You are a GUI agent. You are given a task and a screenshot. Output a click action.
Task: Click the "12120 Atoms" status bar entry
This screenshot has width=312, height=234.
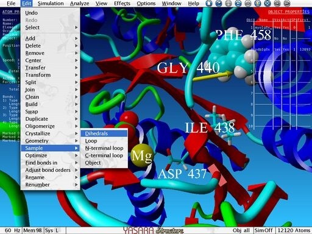click(x=294, y=230)
